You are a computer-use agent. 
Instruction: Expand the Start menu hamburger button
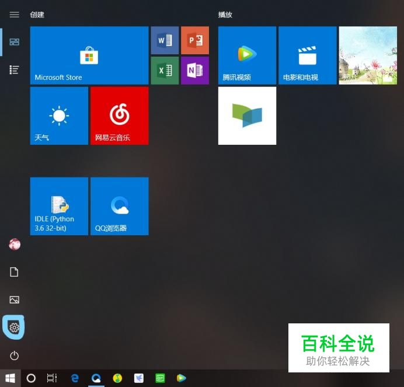coord(14,15)
